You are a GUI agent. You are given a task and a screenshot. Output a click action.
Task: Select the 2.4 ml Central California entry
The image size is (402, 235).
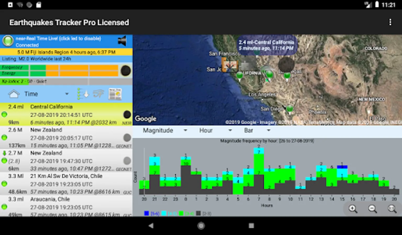click(x=66, y=114)
